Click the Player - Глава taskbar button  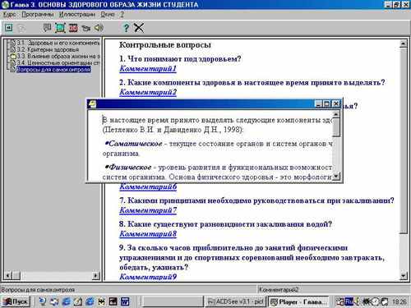click(298, 301)
